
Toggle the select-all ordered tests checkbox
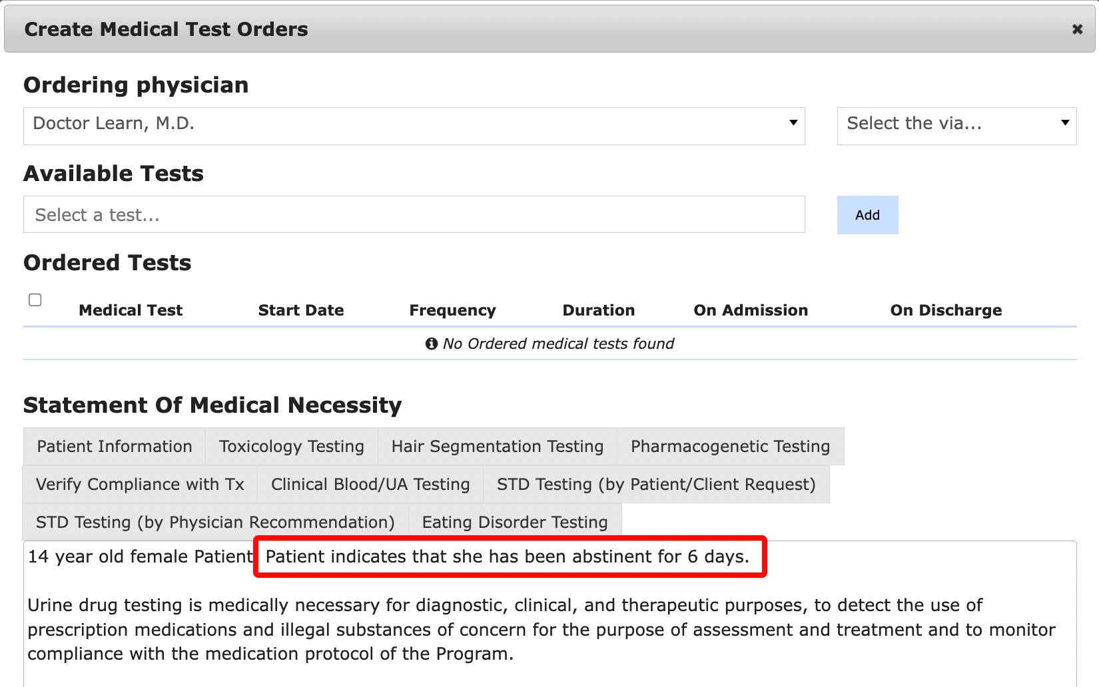pyautogui.click(x=35, y=300)
